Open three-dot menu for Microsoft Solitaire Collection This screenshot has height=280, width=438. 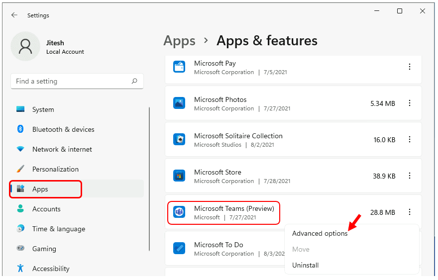pos(410,139)
